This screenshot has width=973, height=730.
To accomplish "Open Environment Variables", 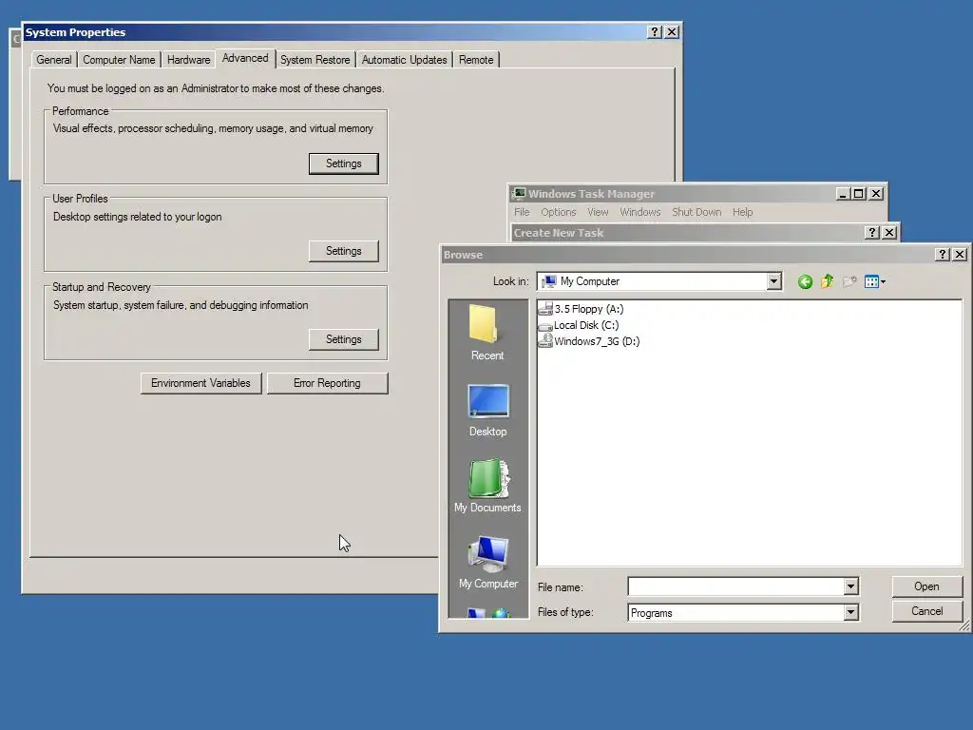I will (201, 383).
